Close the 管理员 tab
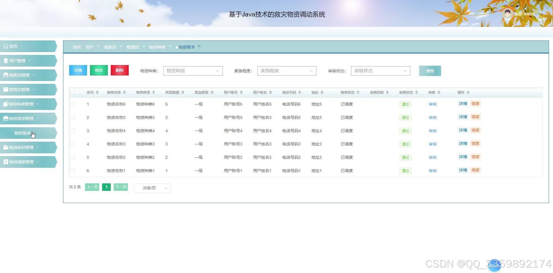Viewport: 553px width, 273px height. (143, 46)
